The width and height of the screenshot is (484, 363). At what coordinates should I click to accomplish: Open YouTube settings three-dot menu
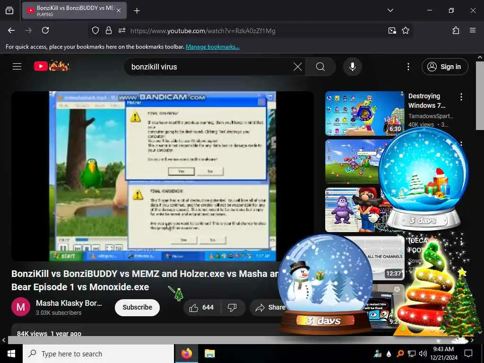408,67
